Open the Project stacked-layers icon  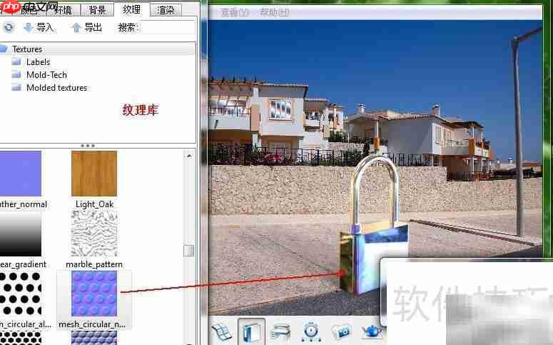pyautogui.click(x=280, y=332)
